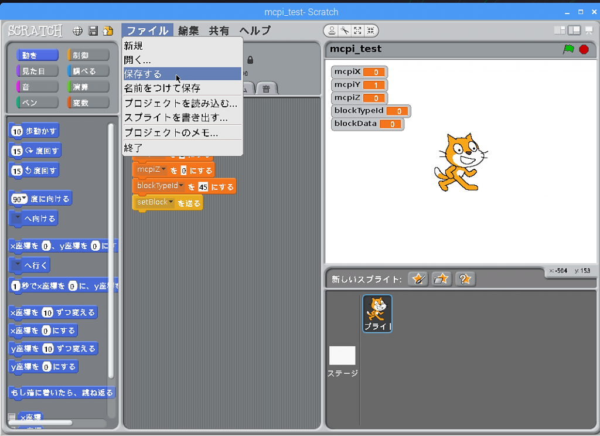Select the 見た目 block category
This screenshot has height=436, width=600.
click(x=37, y=71)
